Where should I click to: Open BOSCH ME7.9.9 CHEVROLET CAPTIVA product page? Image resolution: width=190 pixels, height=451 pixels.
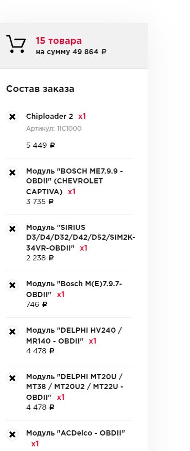click(x=75, y=181)
